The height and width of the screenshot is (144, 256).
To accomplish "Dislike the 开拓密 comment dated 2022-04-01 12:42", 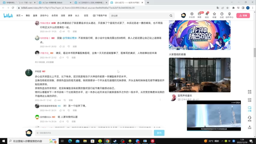I will click(65, 100).
